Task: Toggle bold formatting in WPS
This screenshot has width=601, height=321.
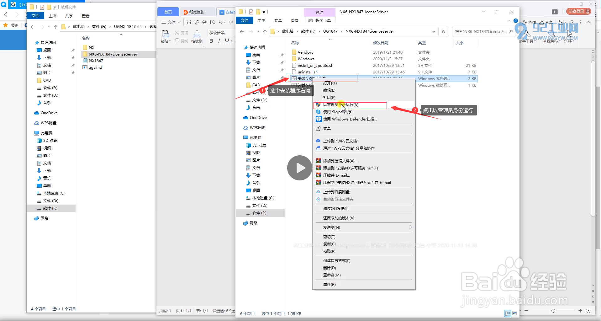Action: tap(211, 41)
